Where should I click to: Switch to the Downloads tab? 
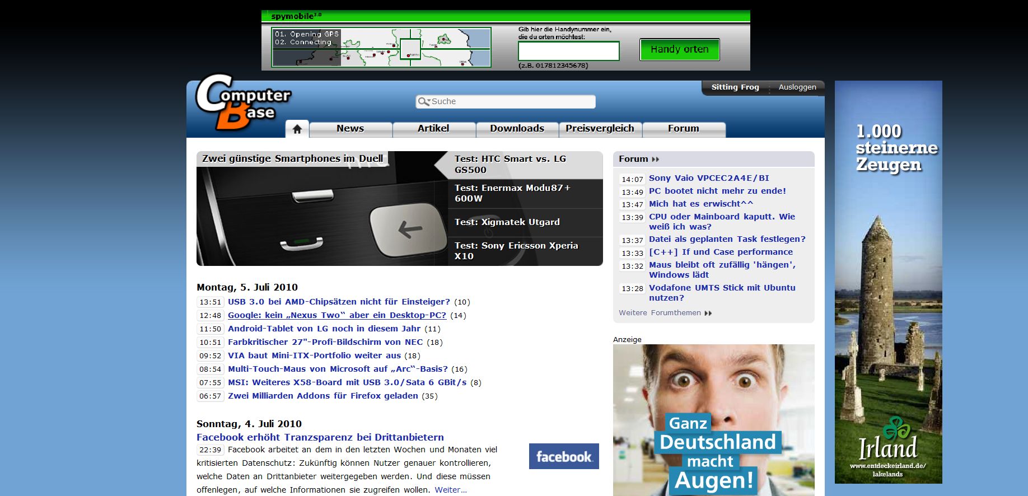pyautogui.click(x=517, y=129)
